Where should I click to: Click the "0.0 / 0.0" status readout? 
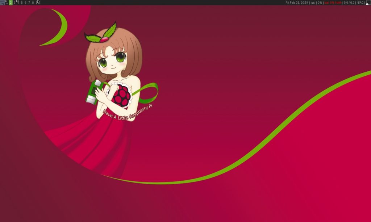click(349, 3)
